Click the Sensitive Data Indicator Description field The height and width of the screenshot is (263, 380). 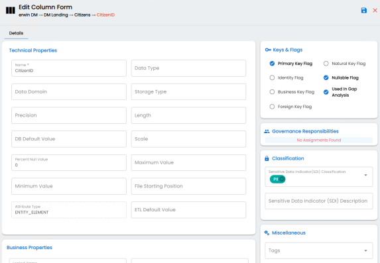pos(319,201)
